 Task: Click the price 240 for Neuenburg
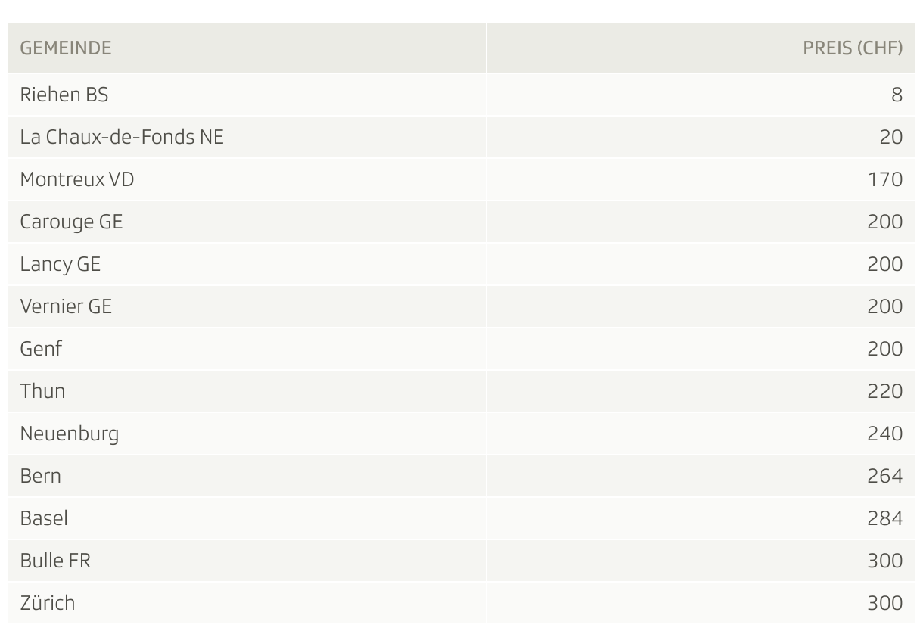click(x=885, y=434)
